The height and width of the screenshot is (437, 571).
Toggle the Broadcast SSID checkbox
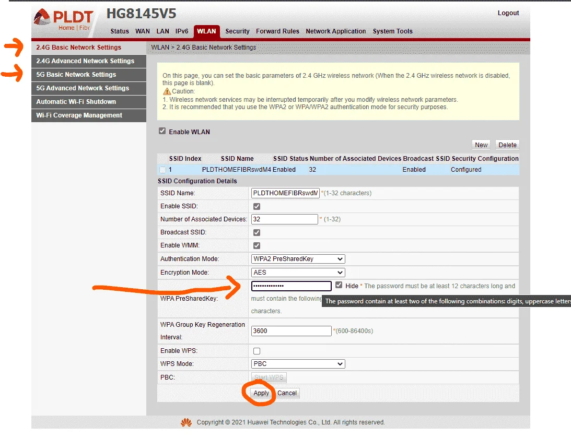[x=257, y=232]
